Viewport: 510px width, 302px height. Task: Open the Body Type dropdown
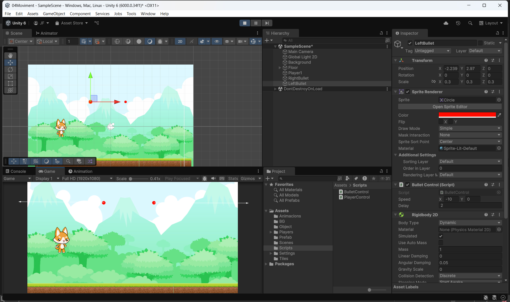tap(470, 223)
